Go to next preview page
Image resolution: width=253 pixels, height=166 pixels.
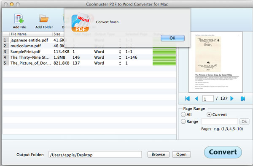[232, 98]
